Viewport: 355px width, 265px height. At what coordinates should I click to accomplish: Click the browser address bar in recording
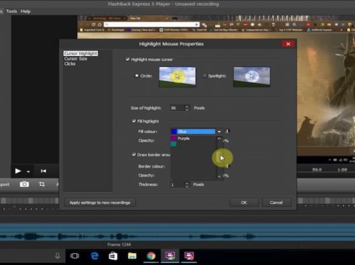click(151, 24)
